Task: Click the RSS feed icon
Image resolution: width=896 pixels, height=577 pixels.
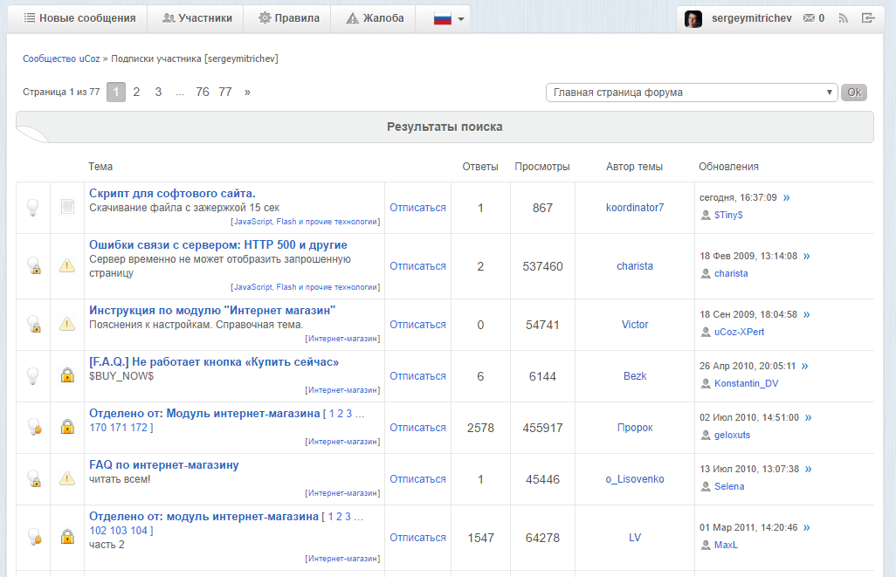Action: click(844, 18)
